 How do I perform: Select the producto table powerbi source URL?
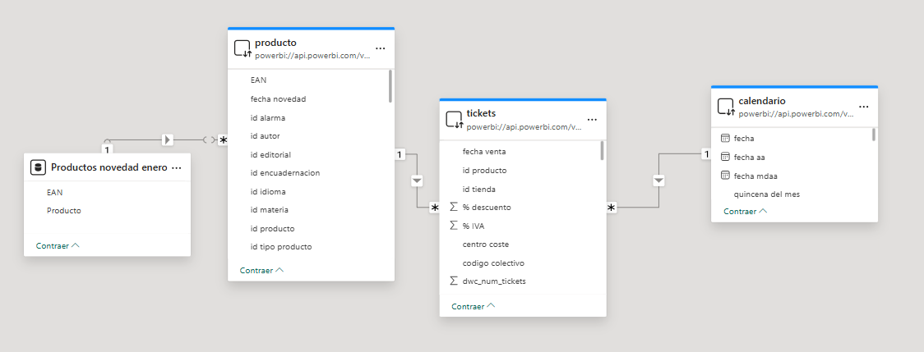(x=312, y=55)
